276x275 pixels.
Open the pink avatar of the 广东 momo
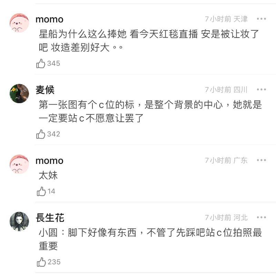pyautogui.click(x=19, y=164)
